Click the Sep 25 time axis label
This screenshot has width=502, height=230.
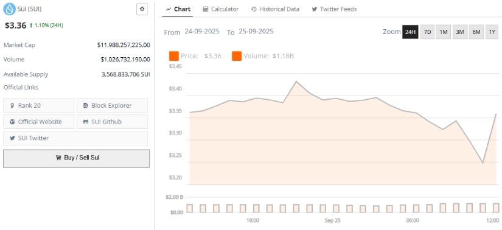point(333,220)
